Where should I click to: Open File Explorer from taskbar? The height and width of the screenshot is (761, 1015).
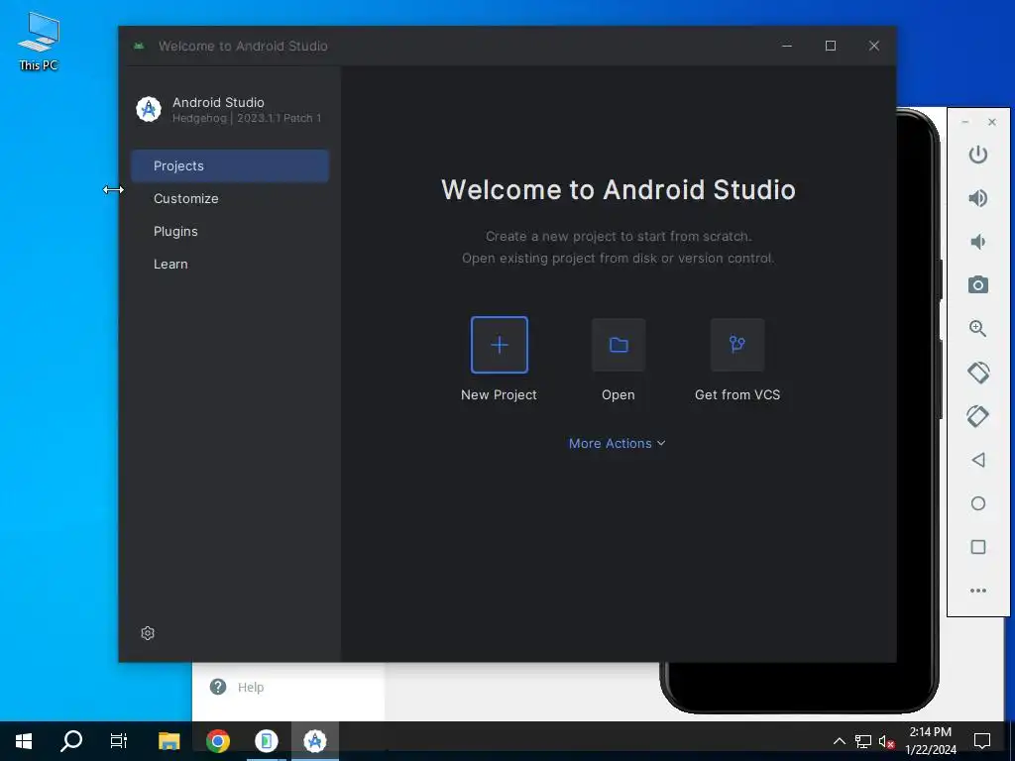click(169, 741)
